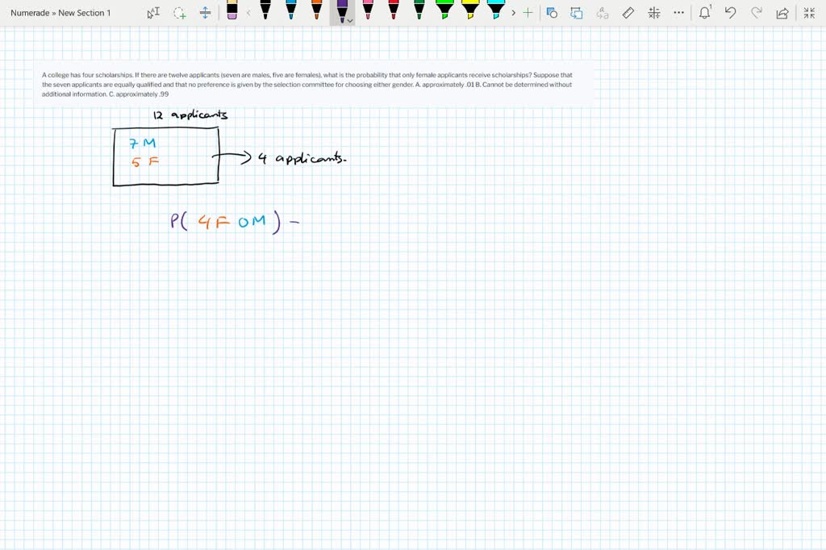
Task: Open the more options ellipsis menu
Action: click(679, 13)
